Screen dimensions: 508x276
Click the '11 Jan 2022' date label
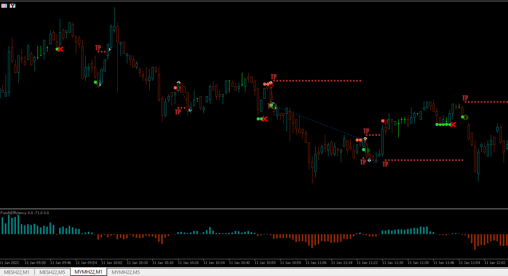tap(10, 263)
